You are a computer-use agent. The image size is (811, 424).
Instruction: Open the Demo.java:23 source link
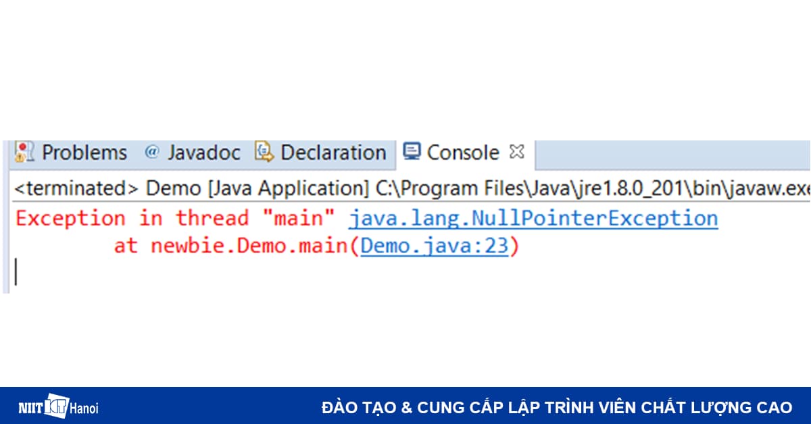pyautogui.click(x=435, y=246)
